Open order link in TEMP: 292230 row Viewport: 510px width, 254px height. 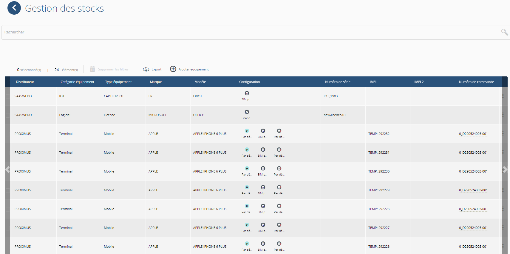tap(473, 171)
